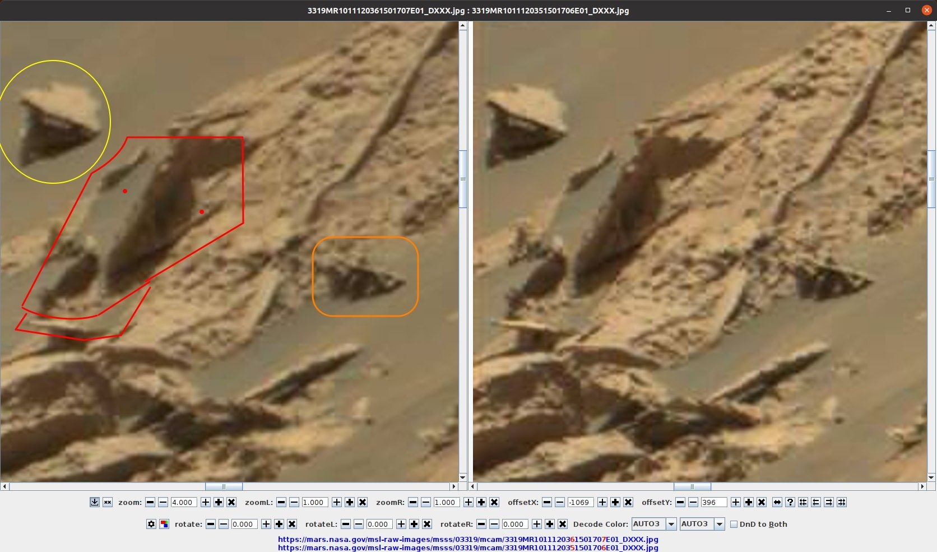Click the thick minus button for rotate

pos(211,524)
